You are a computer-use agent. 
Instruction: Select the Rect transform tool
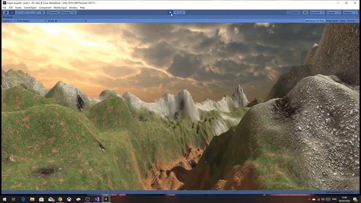click(x=30, y=12)
